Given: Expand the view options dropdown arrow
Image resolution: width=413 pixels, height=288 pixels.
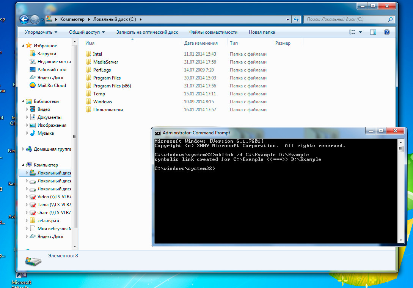Looking at the screenshot, I should (360, 32).
